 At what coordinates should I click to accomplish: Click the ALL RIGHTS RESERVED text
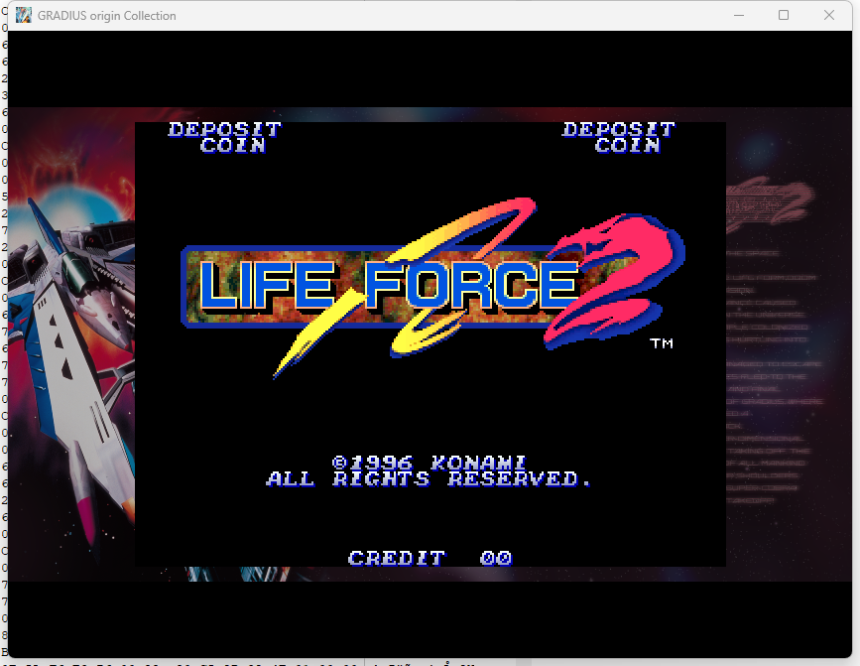pyautogui.click(x=429, y=479)
